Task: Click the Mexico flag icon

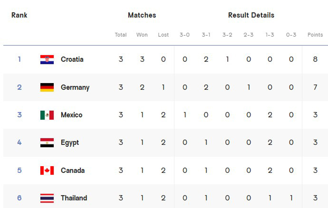Action: click(47, 115)
